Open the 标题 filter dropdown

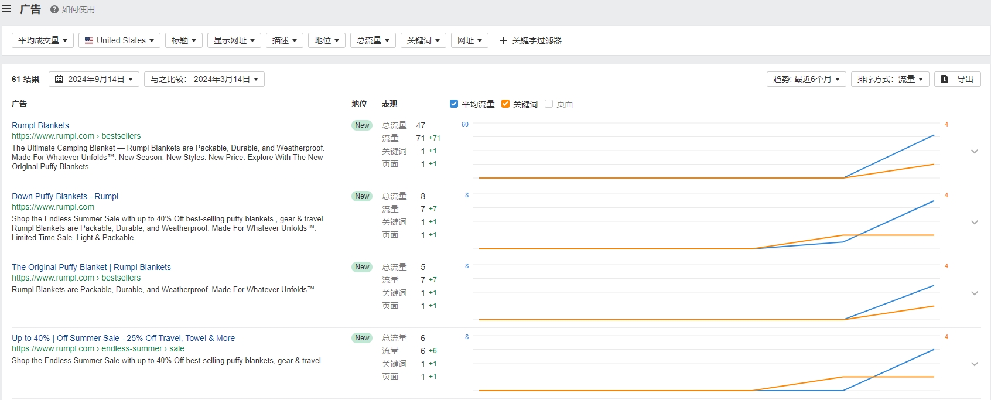point(184,40)
